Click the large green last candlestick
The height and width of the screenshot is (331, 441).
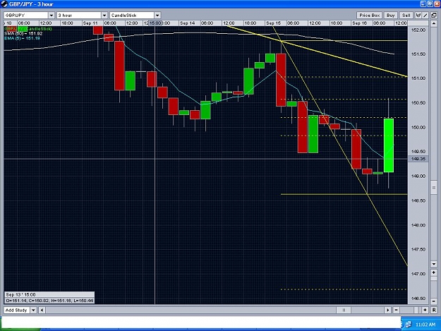pyautogui.click(x=389, y=145)
